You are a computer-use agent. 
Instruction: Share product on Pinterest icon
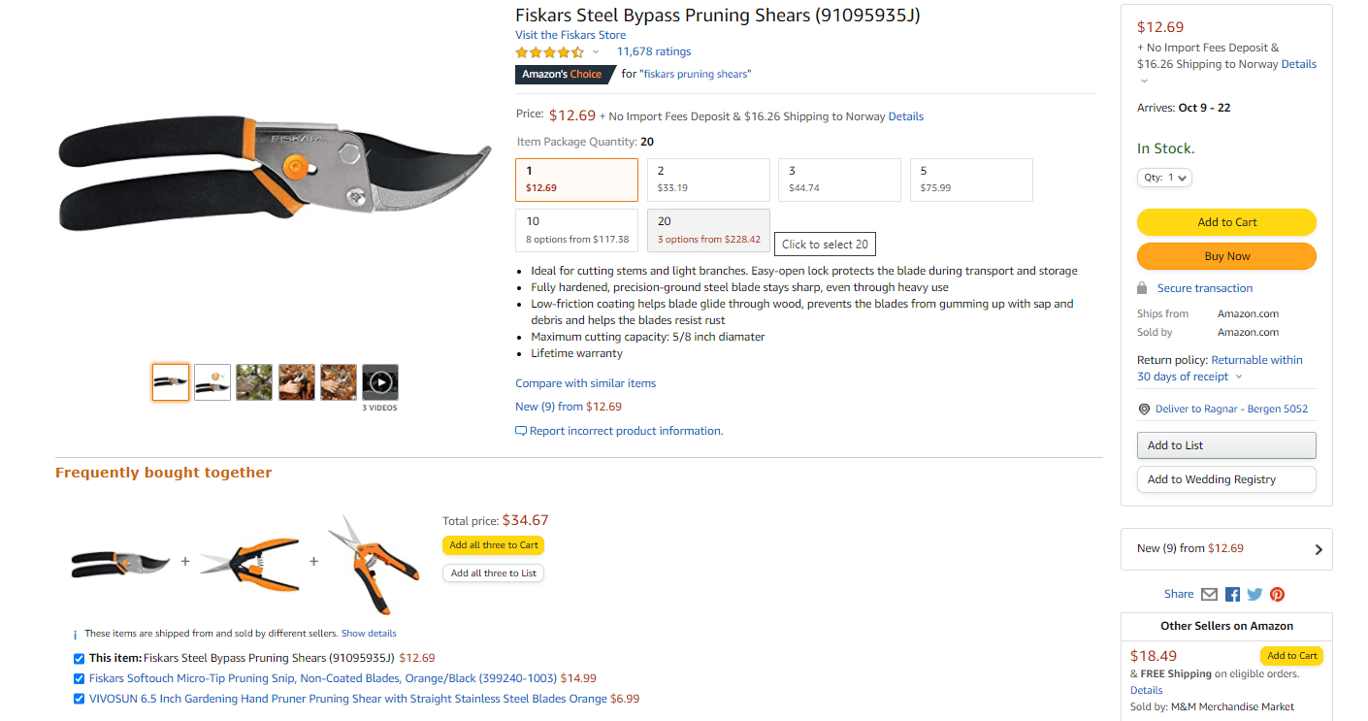pyautogui.click(x=1277, y=594)
